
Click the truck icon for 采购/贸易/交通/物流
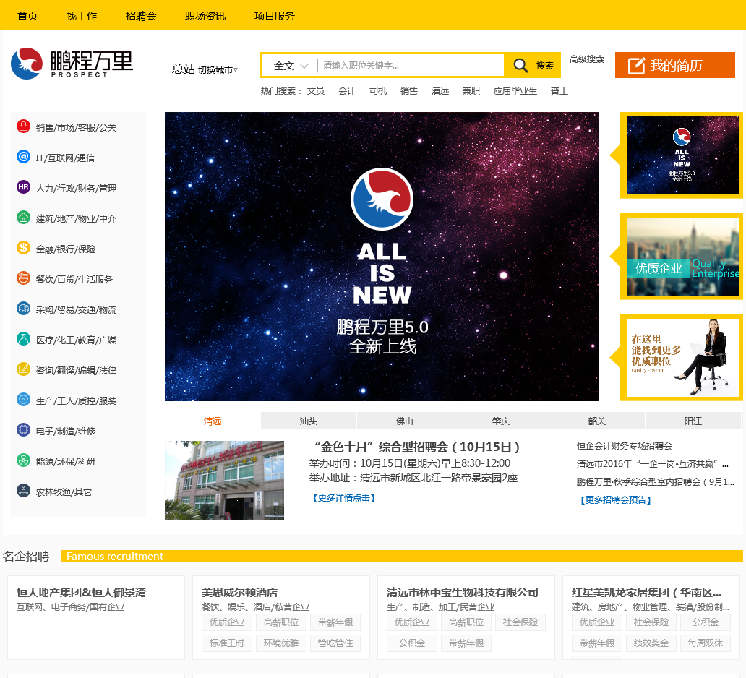[x=23, y=309]
